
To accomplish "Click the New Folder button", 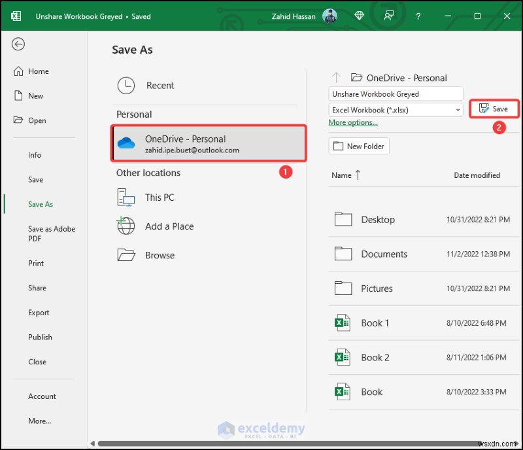I will 359,146.
